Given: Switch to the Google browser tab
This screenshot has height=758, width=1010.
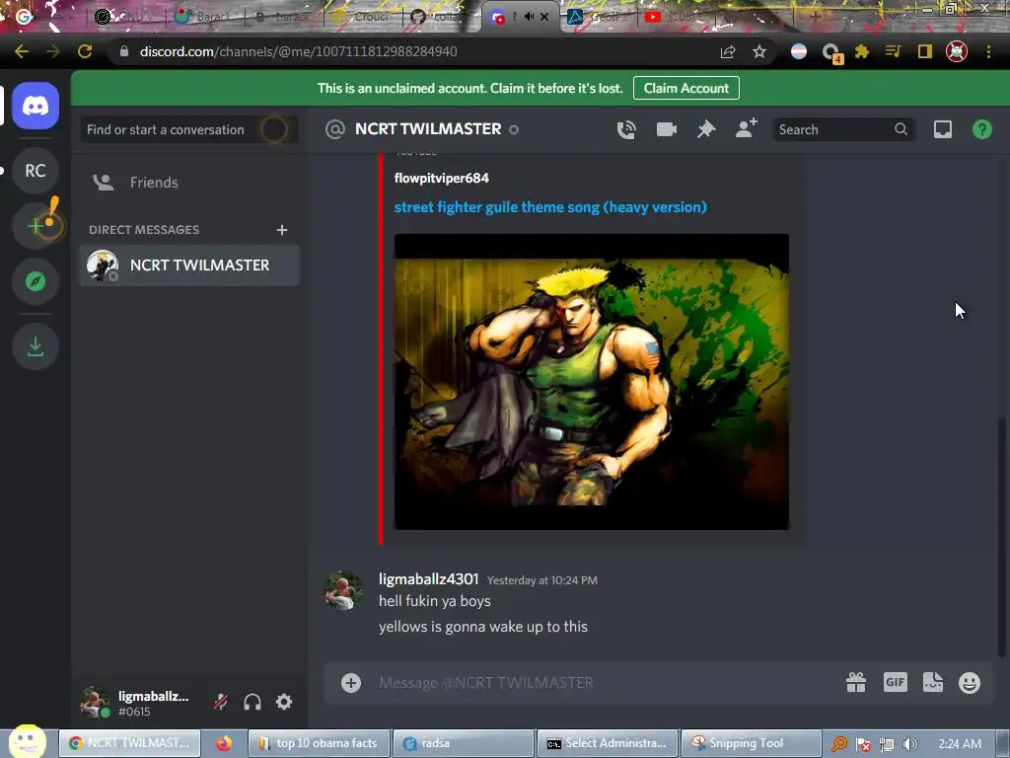Looking at the screenshot, I should click(x=45, y=16).
